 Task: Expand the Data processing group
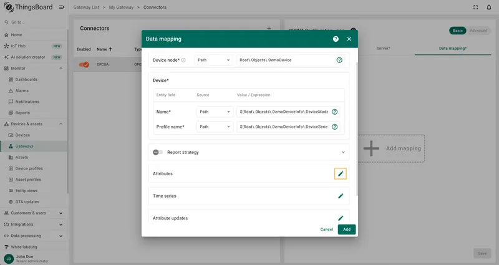61,236
